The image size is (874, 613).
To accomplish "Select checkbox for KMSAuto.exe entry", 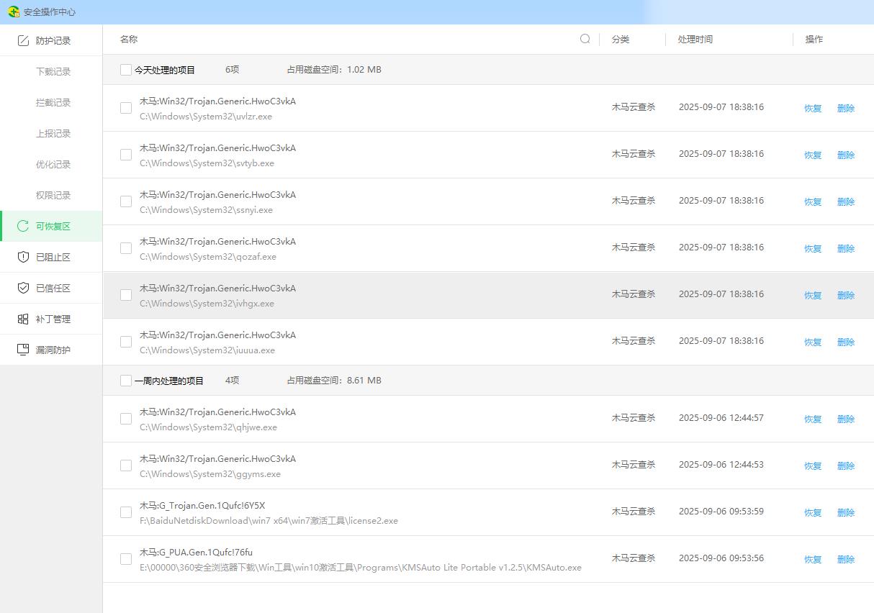I will pyautogui.click(x=126, y=559).
